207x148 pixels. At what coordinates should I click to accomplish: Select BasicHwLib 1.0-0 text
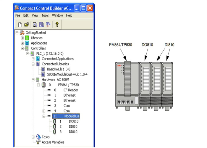pyautogui.click(x=59, y=69)
